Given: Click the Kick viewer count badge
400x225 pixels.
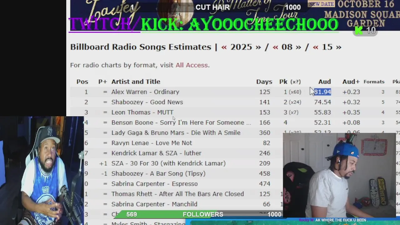Looking at the screenshot, I should [365, 31].
